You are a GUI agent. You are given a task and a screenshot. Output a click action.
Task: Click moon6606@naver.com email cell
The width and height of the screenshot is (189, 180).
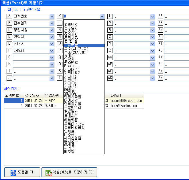[x=127, y=101]
